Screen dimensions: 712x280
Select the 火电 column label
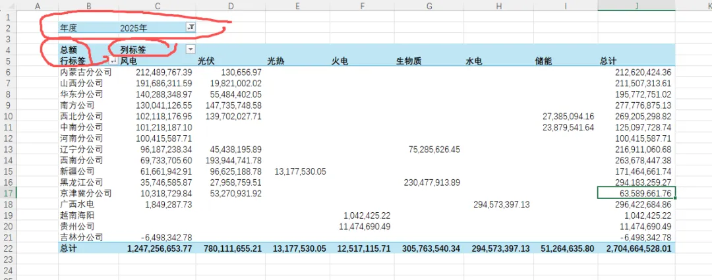340,61
